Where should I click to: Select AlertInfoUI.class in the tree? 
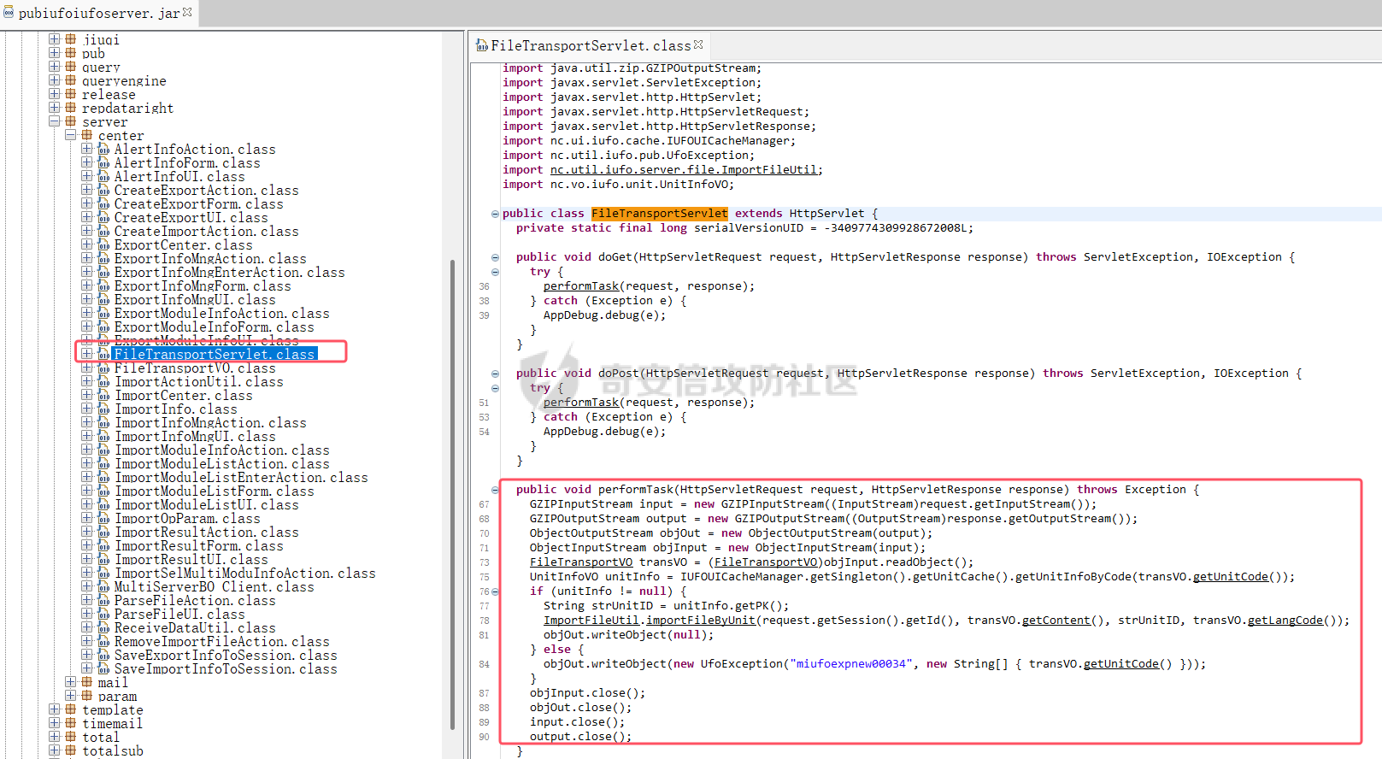pos(179,177)
